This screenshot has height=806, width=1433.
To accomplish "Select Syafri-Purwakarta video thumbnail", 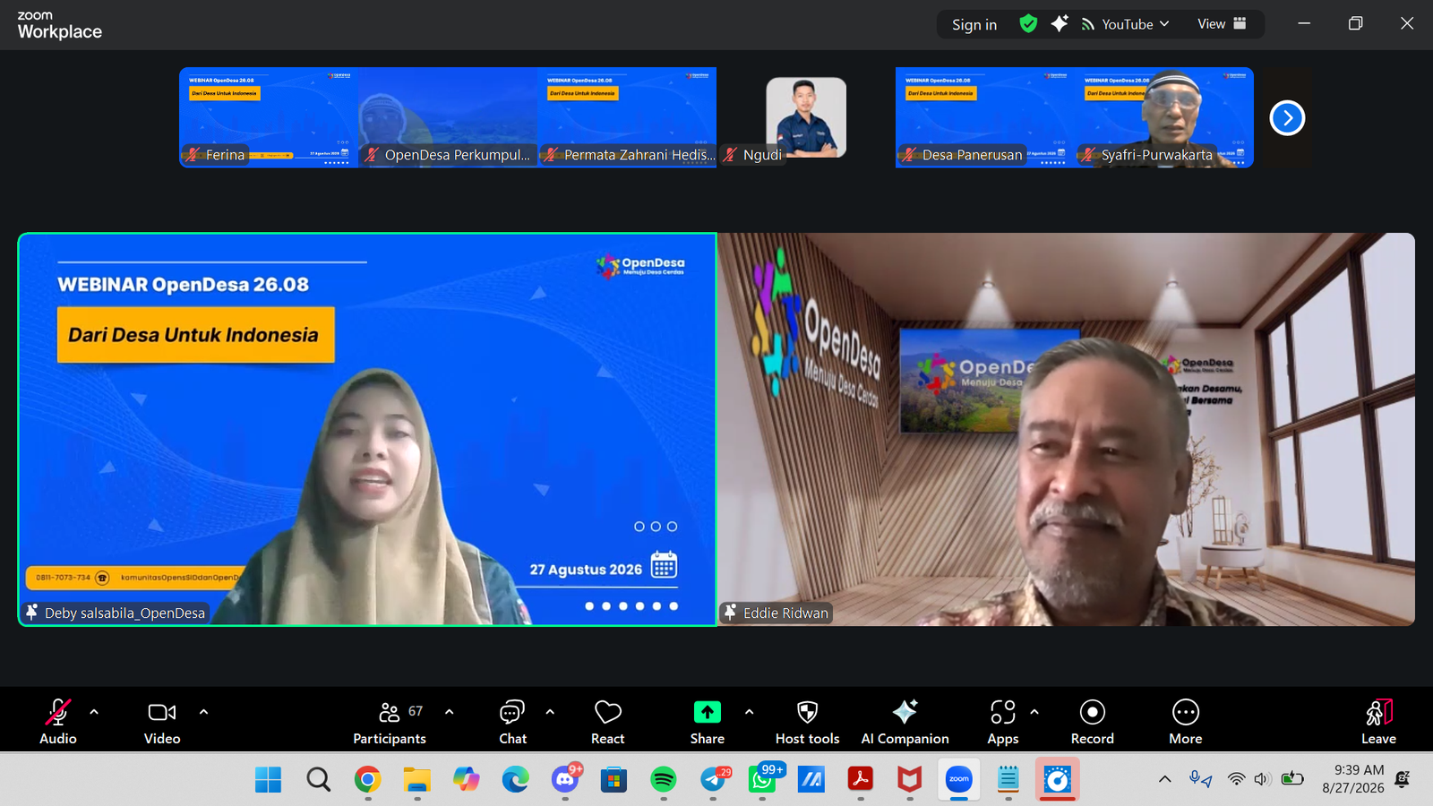I will (1164, 117).
